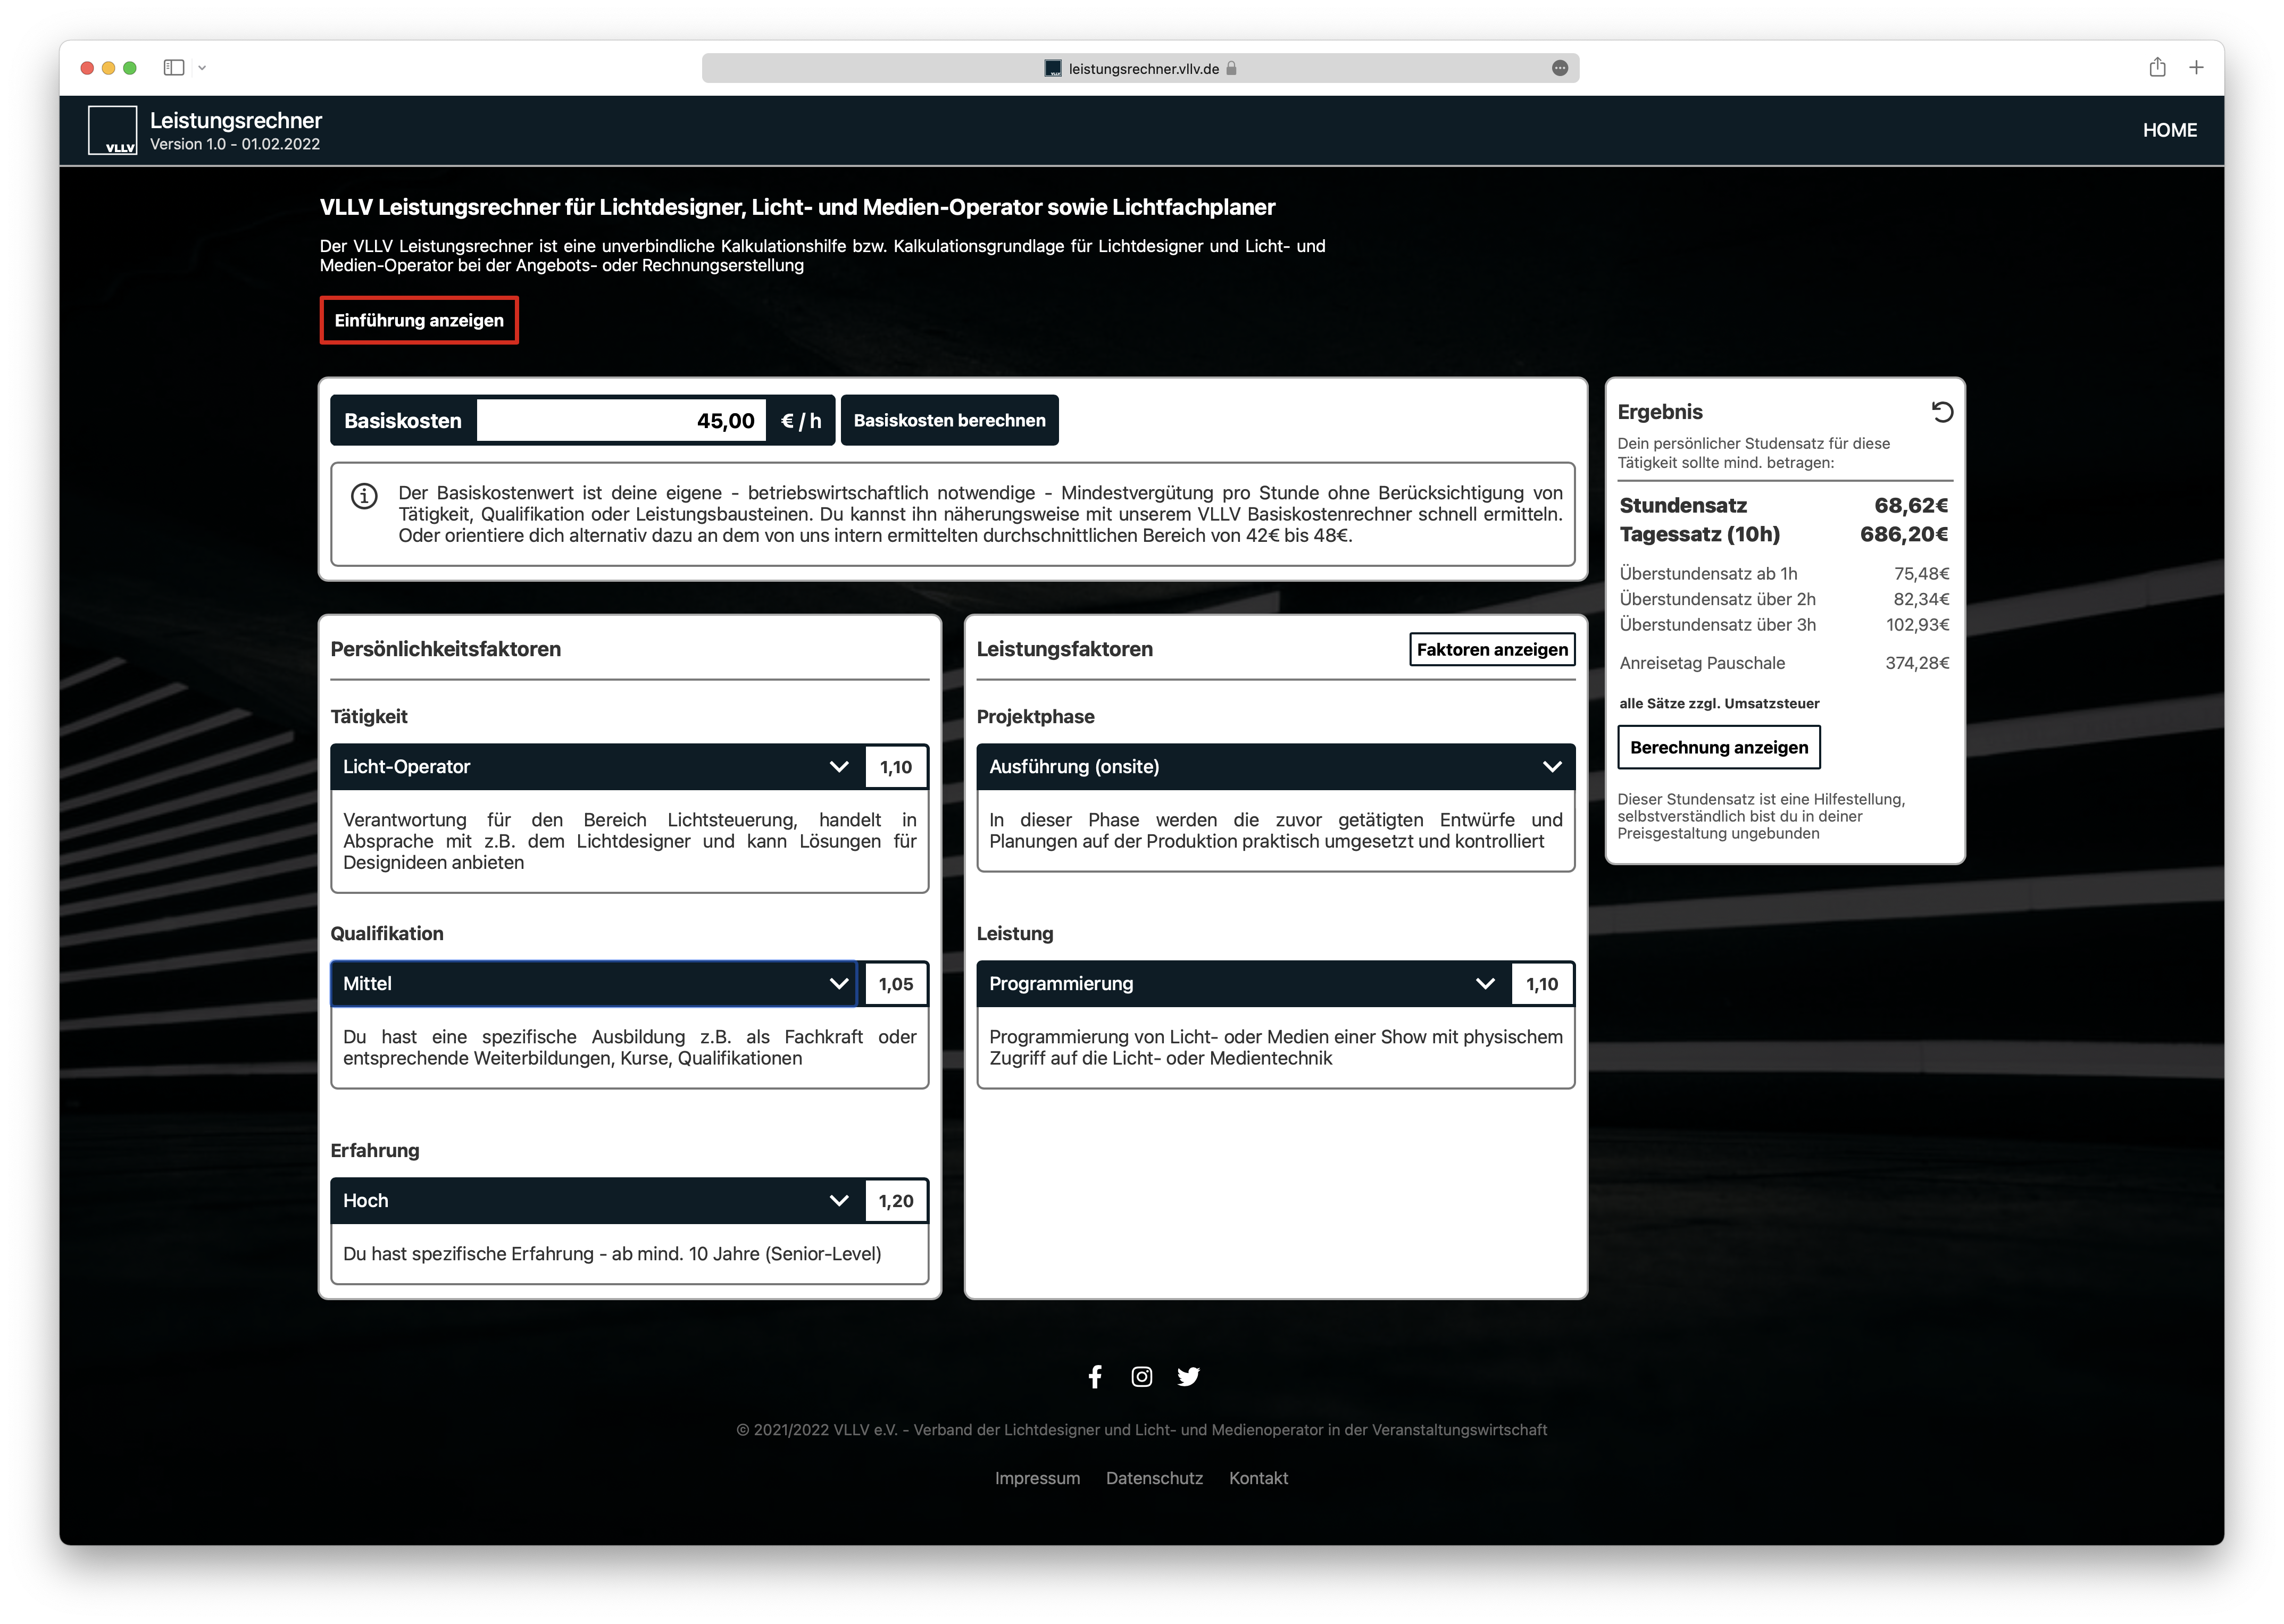The height and width of the screenshot is (1624, 2284).
Task: Go to HOME in navigation
Action: click(2169, 130)
